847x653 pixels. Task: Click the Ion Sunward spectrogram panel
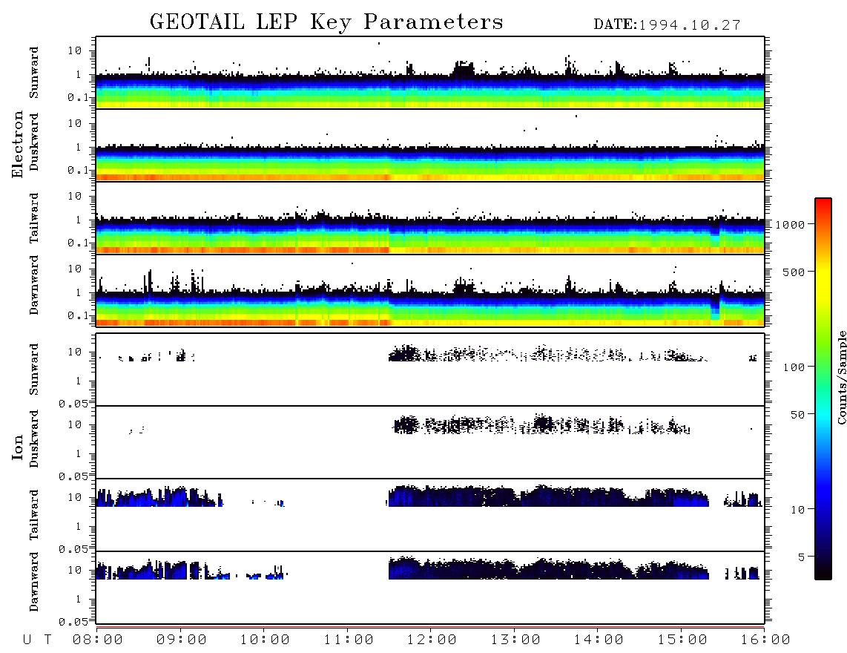click(x=430, y=370)
